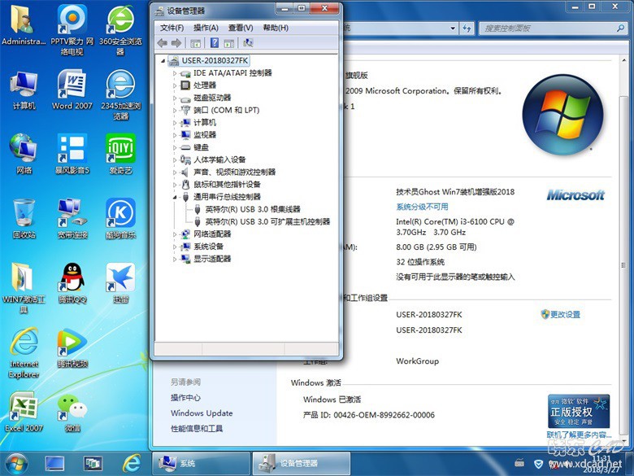
Task: Click the window switcher taskbar icon
Action: pyautogui.click(x=93, y=464)
